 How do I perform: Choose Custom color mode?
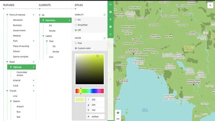[76, 48]
